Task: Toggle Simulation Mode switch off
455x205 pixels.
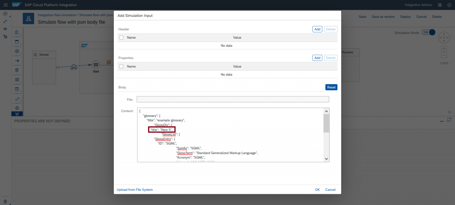Action: (x=428, y=32)
